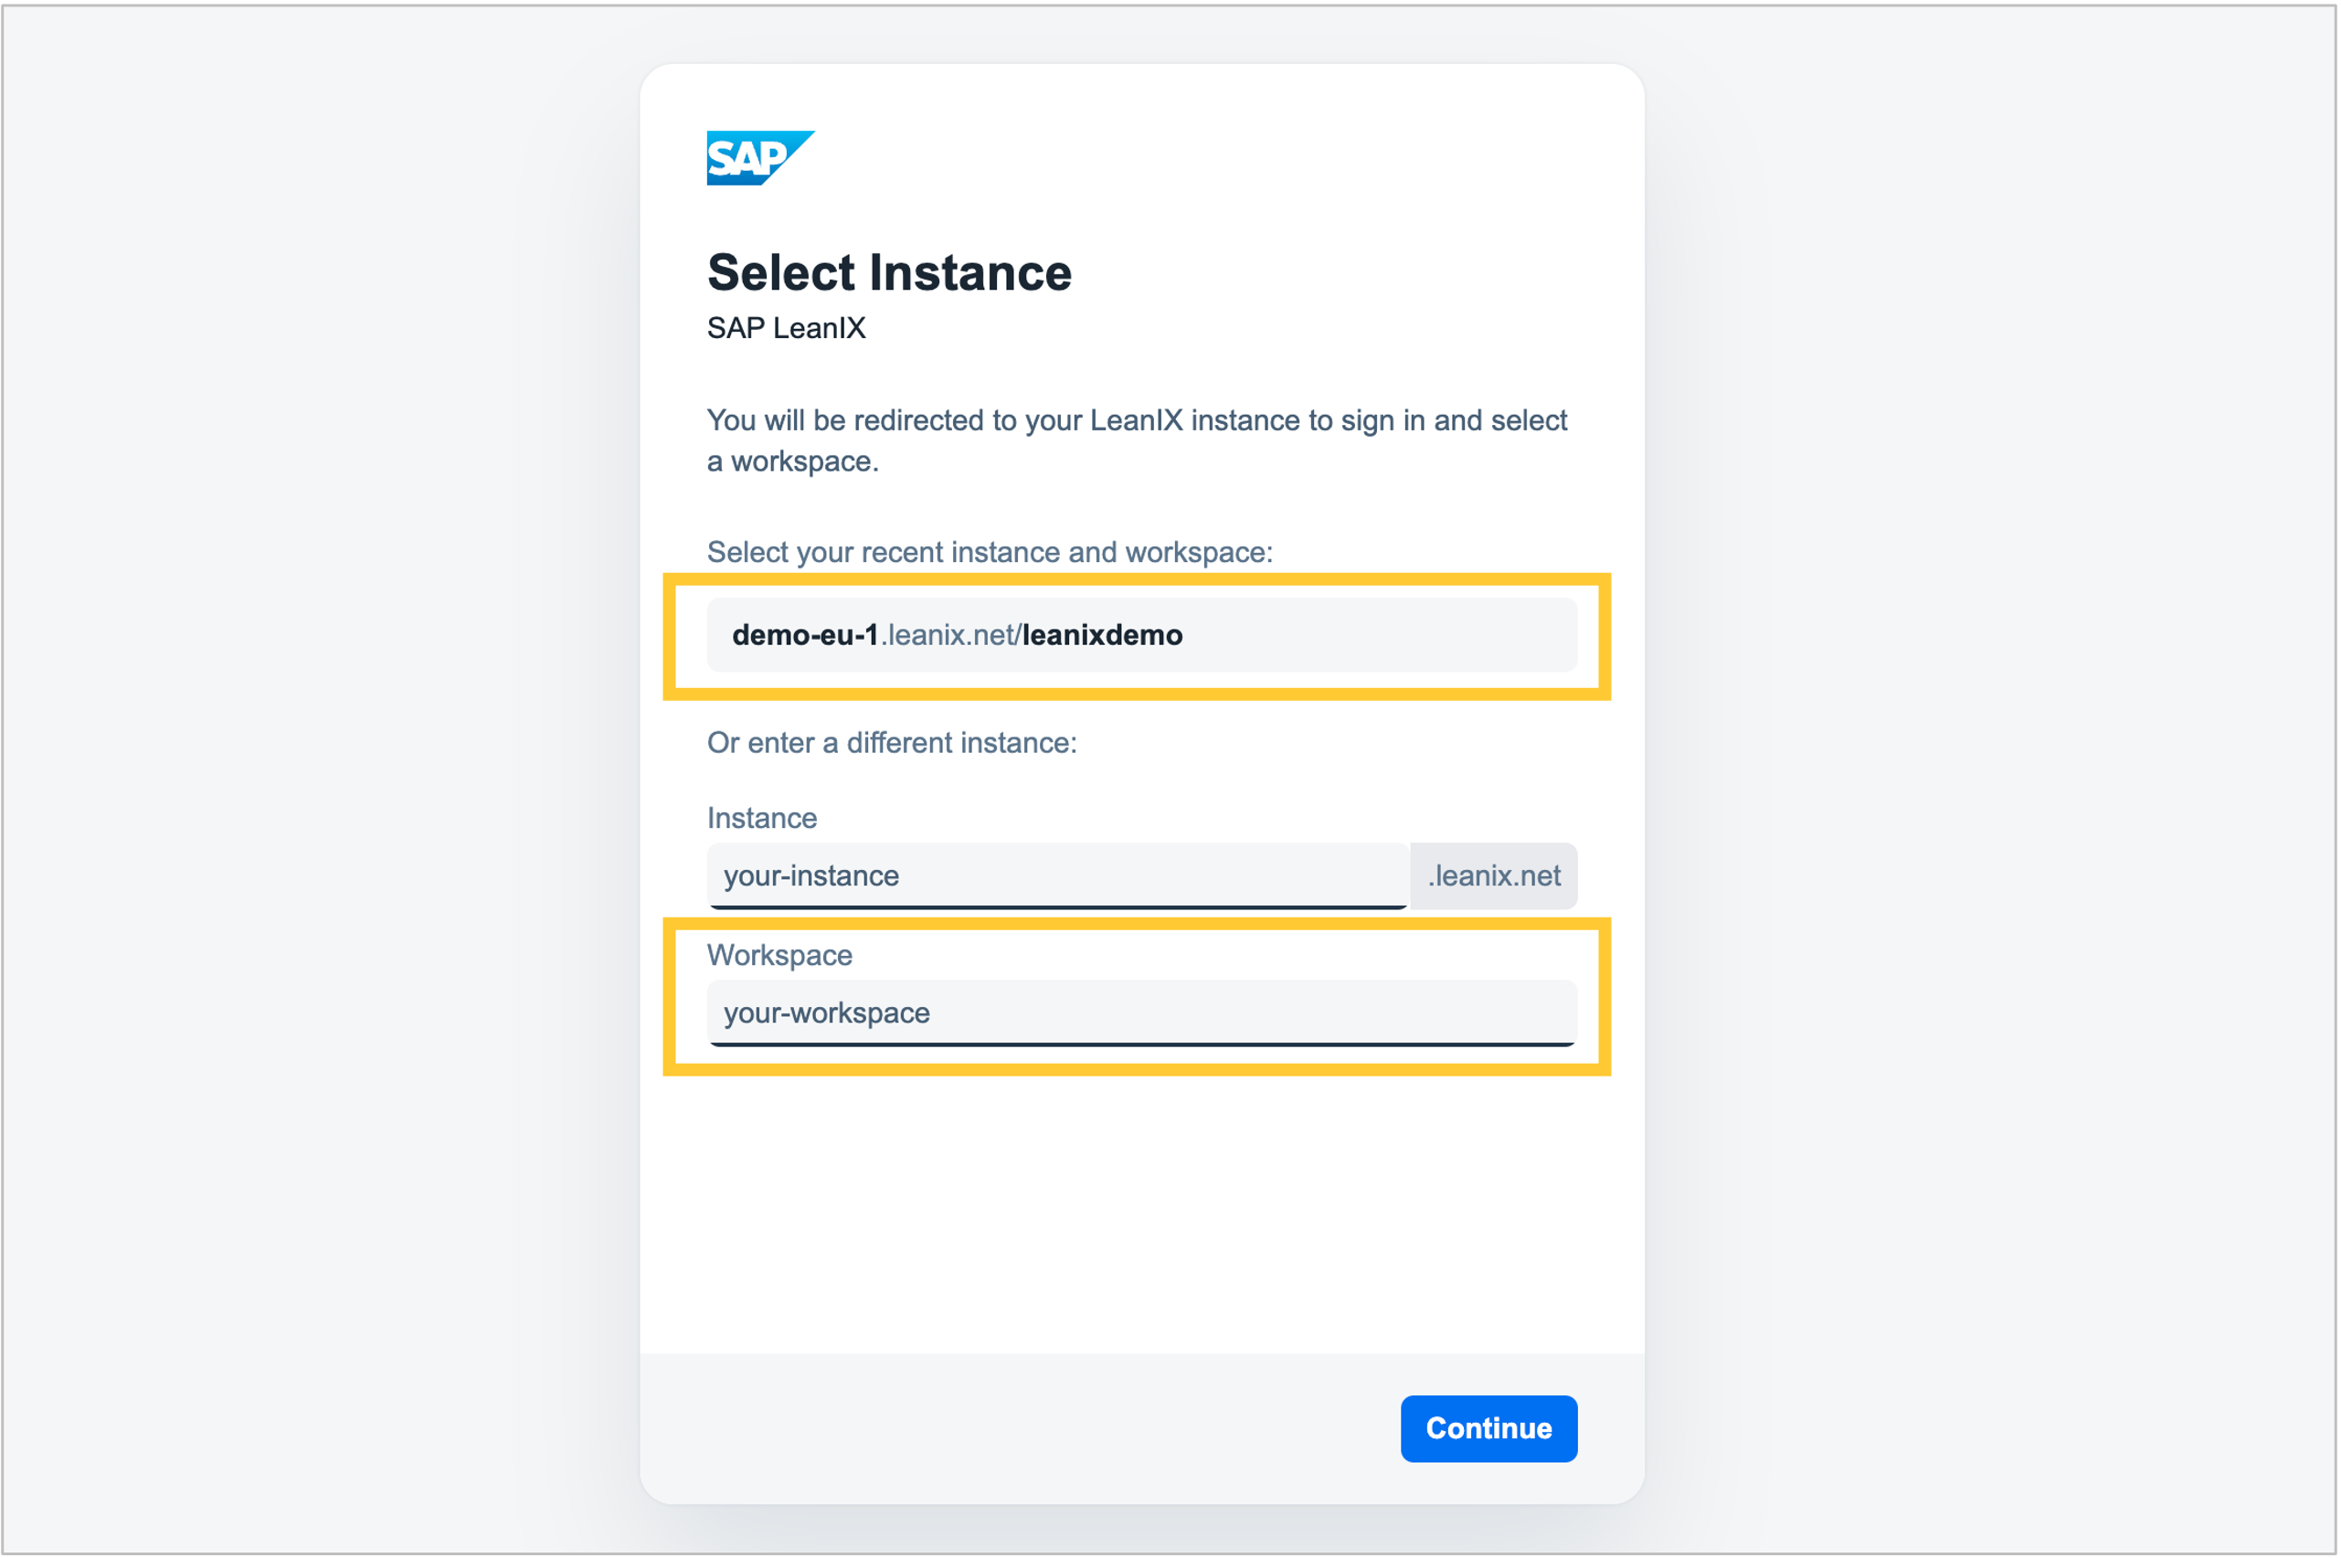The height and width of the screenshot is (1558, 2341).
Task: Click the Select Instance heading
Action: tap(889, 272)
